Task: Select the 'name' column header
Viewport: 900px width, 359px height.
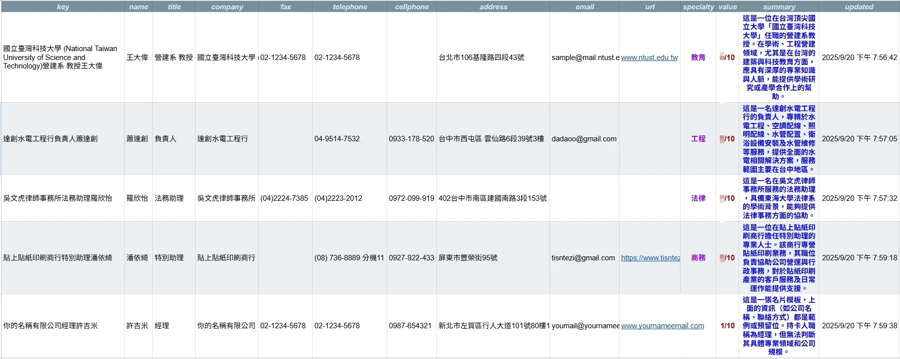Action: [138, 6]
